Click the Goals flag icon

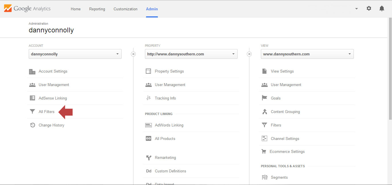[264, 98]
